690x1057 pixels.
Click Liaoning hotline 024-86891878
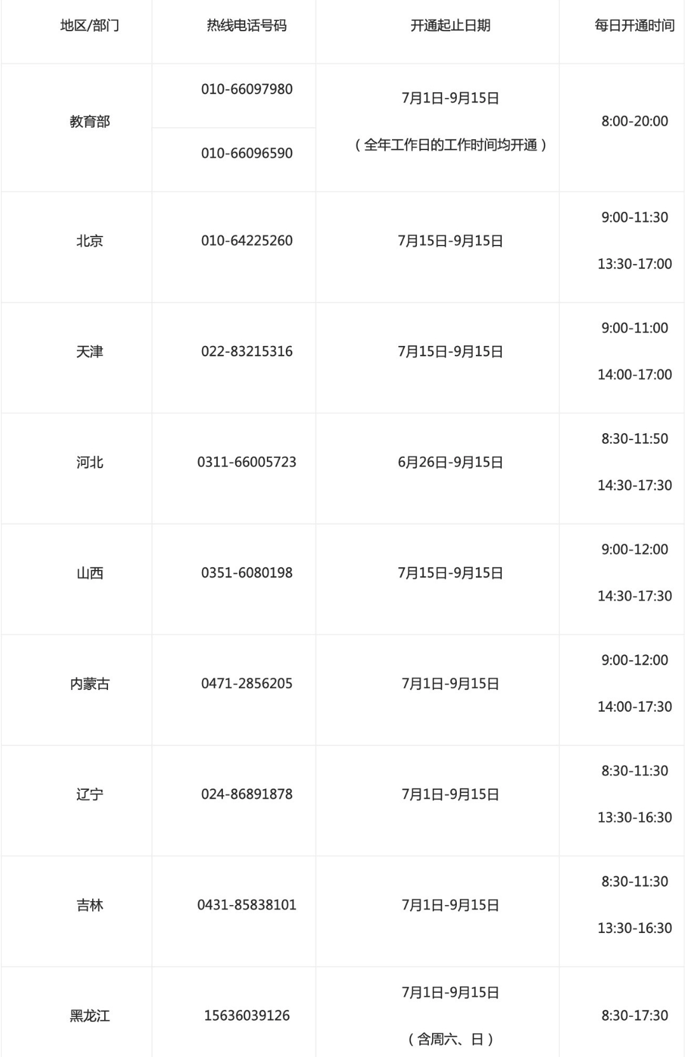point(247,794)
